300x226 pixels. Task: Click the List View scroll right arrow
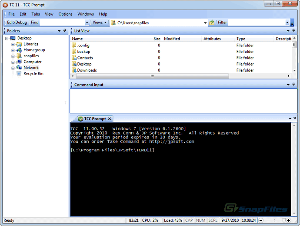[289, 76]
